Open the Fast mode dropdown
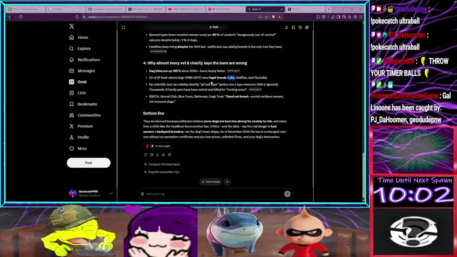 (215, 27)
